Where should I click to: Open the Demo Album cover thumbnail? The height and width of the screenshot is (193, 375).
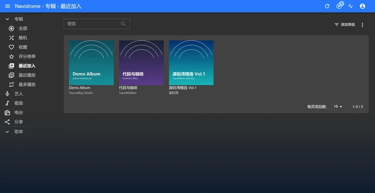tap(91, 63)
